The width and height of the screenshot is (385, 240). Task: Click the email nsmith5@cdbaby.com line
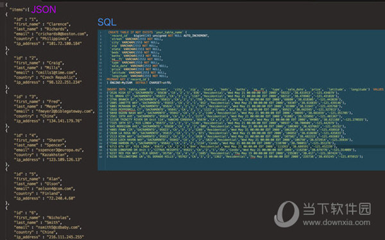pyautogui.click(x=47, y=227)
